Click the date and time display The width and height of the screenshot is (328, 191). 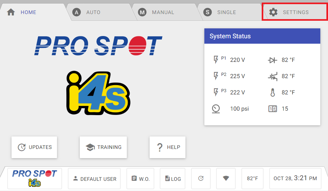coord(295,179)
